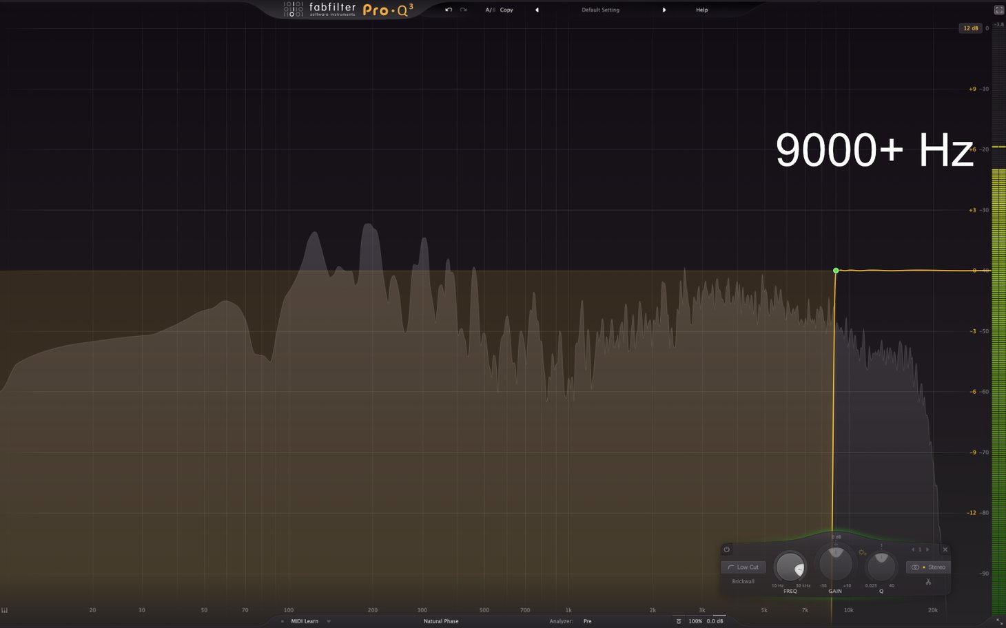Click the gain-Q interaction gear icon
Viewport: 1006px width, 628px height.
862,552
